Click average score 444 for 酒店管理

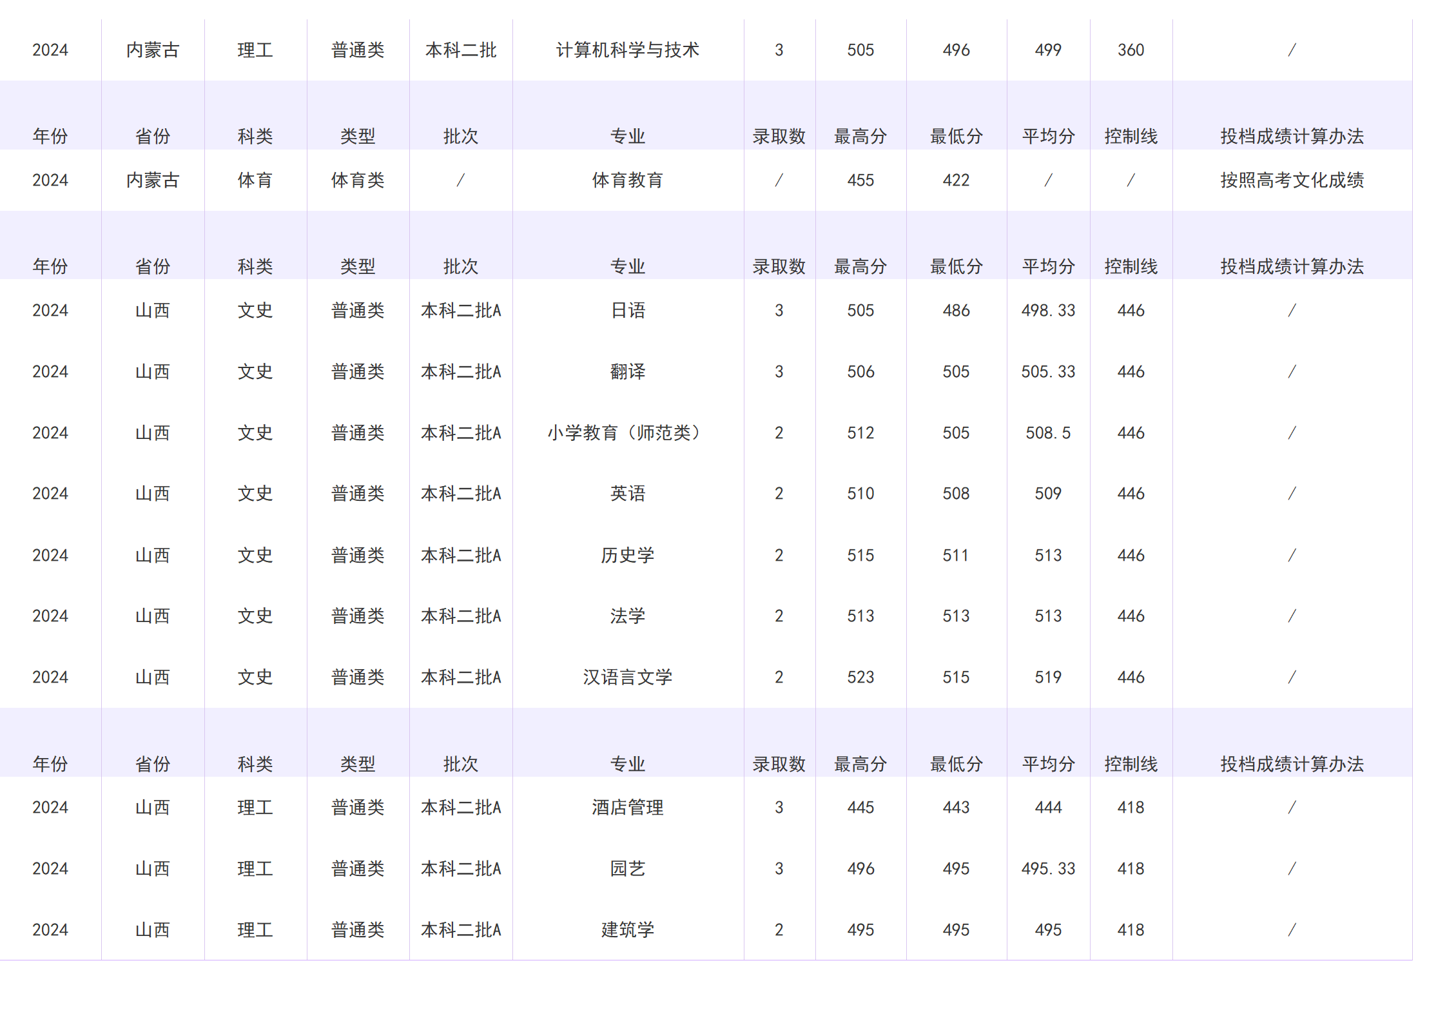(1048, 808)
